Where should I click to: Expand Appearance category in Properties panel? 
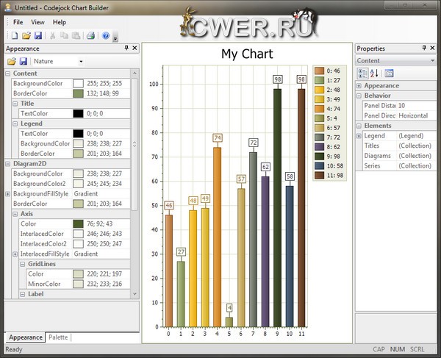pos(359,85)
